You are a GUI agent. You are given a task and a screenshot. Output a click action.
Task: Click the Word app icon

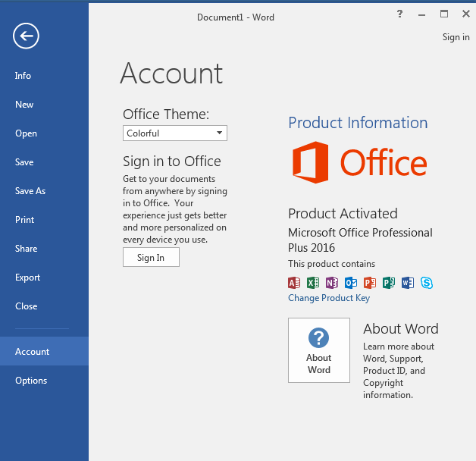point(408,283)
